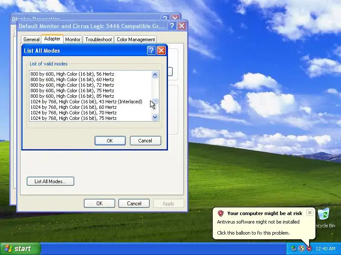Select 800 by 600, 16 bit, 56 Hertz
The image size is (341, 255).
[90, 74]
